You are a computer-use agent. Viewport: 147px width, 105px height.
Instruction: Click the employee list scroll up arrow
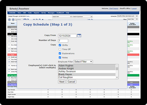click(x=117, y=66)
